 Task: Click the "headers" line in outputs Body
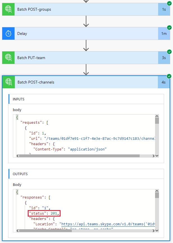click(x=42, y=219)
